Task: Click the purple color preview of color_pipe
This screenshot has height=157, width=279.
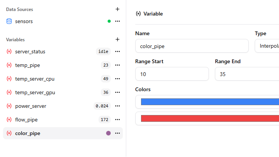Action: 108,133
